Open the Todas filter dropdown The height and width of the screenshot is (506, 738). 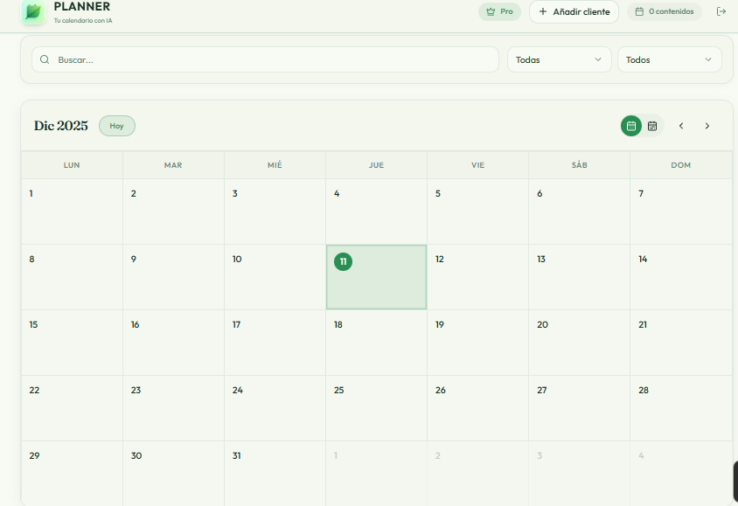point(559,59)
